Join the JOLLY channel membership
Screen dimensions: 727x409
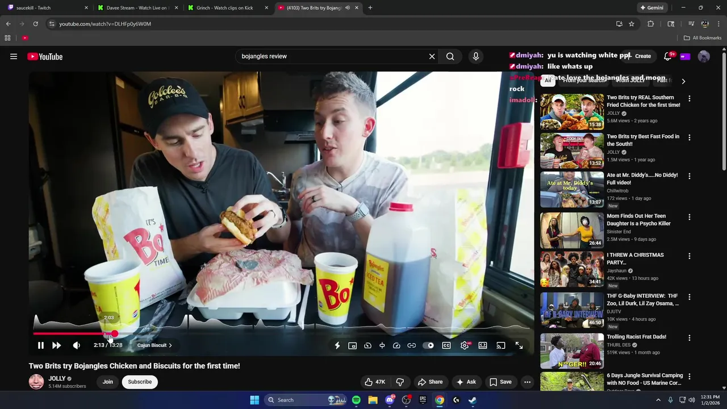(x=108, y=382)
